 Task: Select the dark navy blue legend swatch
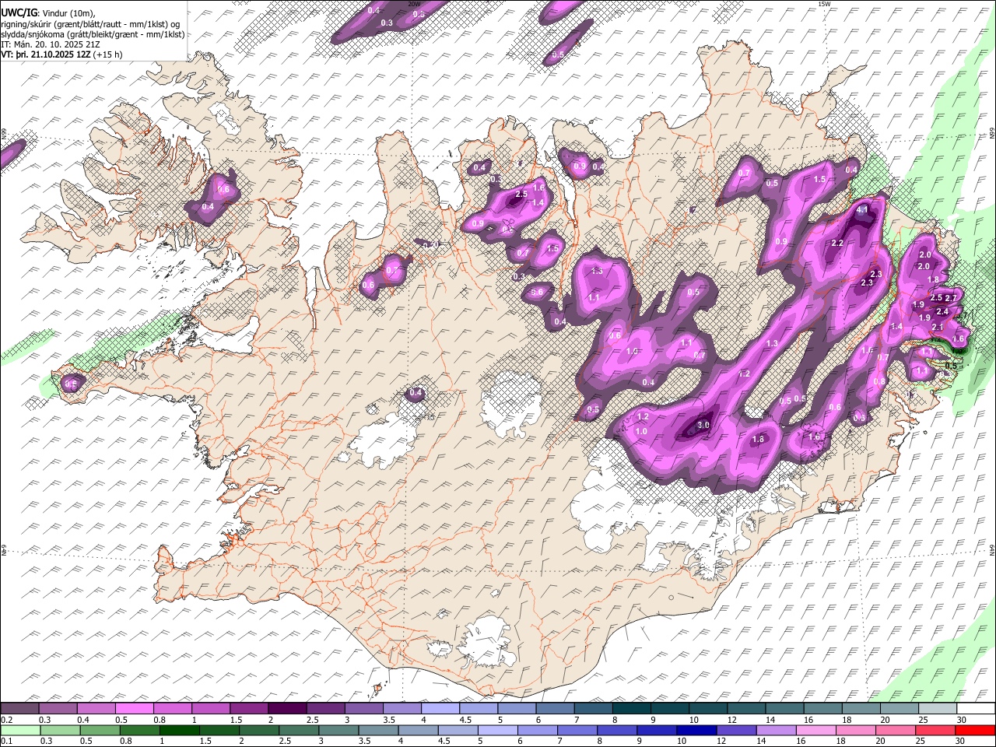[696, 731]
